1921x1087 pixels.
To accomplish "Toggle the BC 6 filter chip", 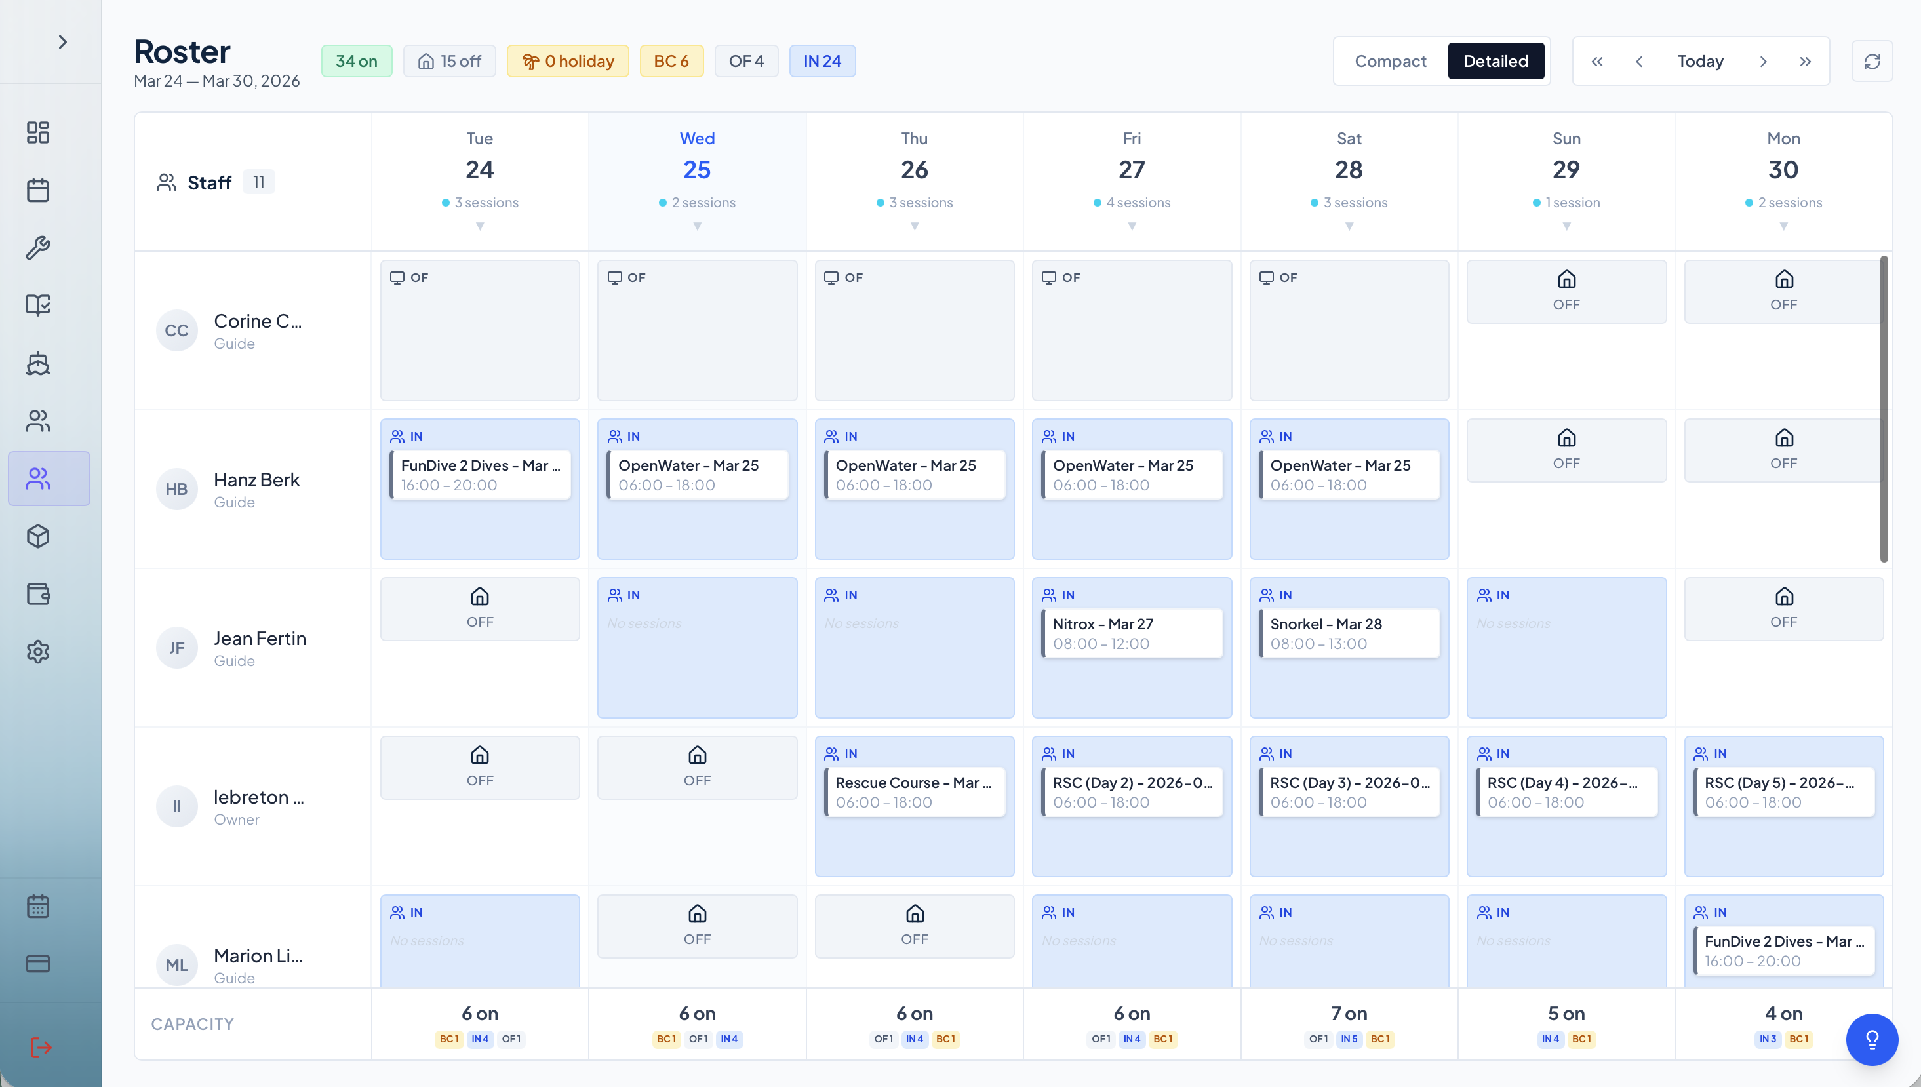I will [671, 61].
